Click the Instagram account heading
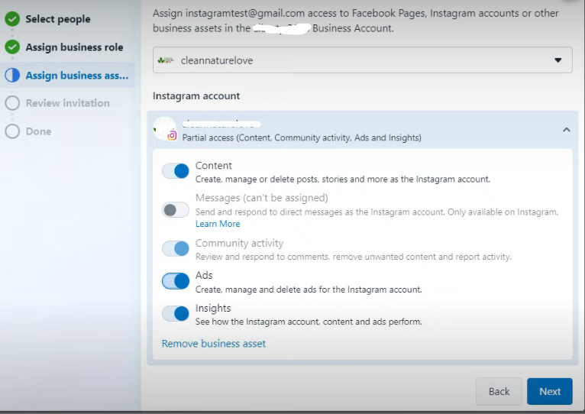Viewport: 585px width, 414px height. click(x=196, y=96)
